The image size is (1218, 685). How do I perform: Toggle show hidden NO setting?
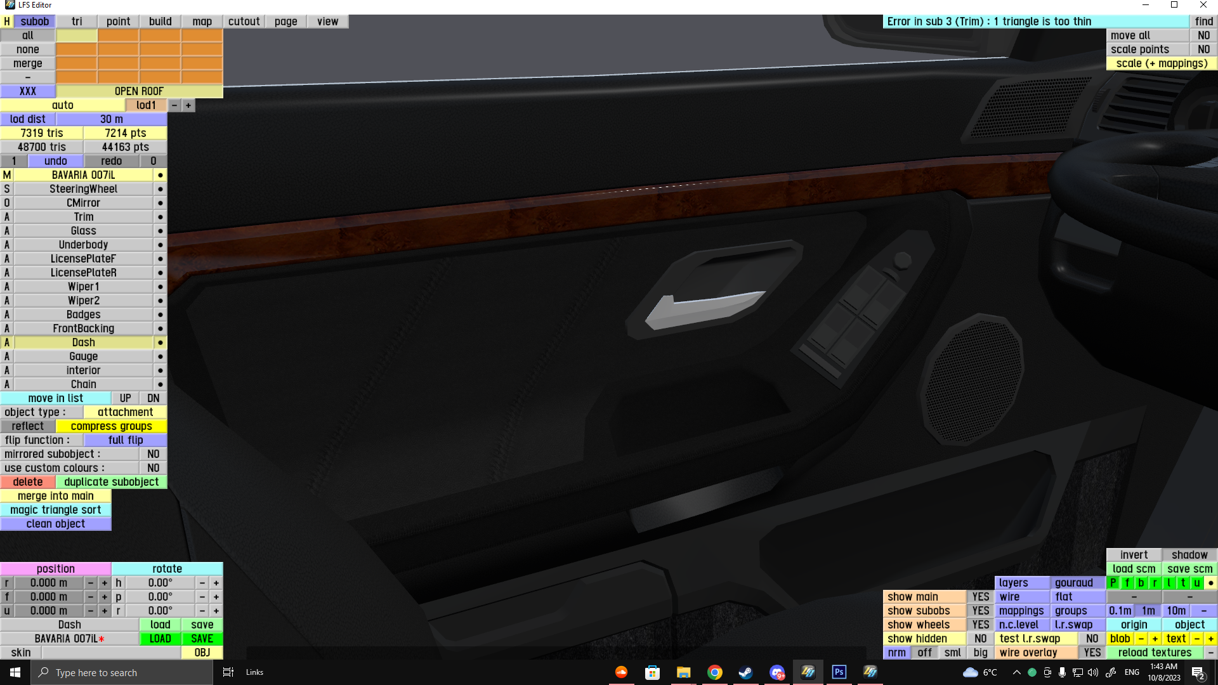click(980, 639)
